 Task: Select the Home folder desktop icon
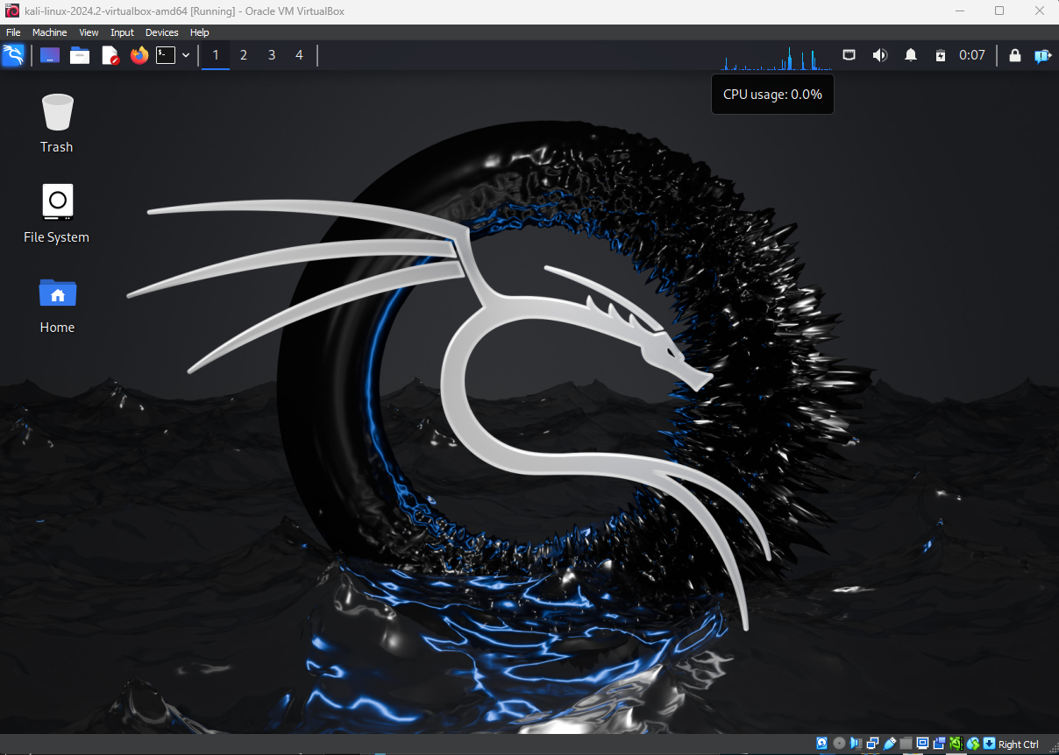pos(57,304)
